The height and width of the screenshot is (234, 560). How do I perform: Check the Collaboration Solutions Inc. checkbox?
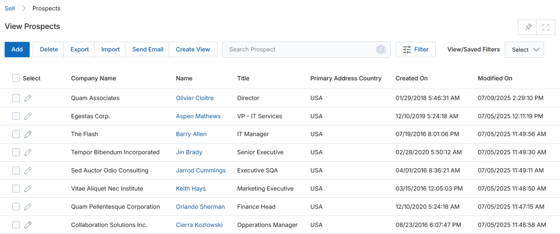(x=16, y=225)
